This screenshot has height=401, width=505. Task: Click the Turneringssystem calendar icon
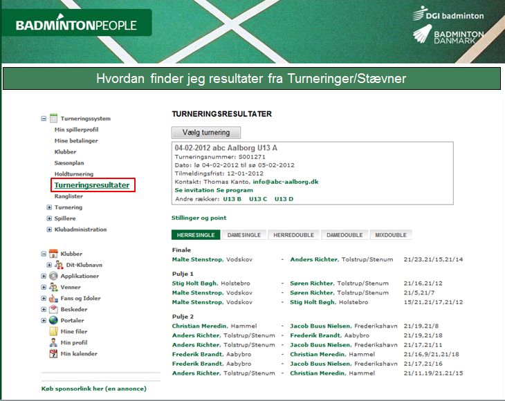54,118
